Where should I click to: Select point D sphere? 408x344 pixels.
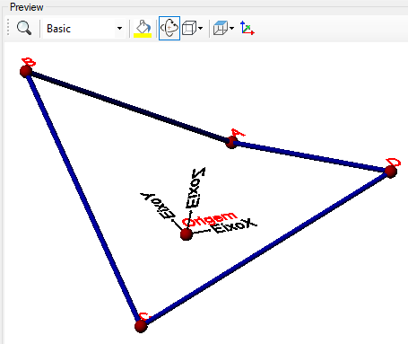point(390,172)
